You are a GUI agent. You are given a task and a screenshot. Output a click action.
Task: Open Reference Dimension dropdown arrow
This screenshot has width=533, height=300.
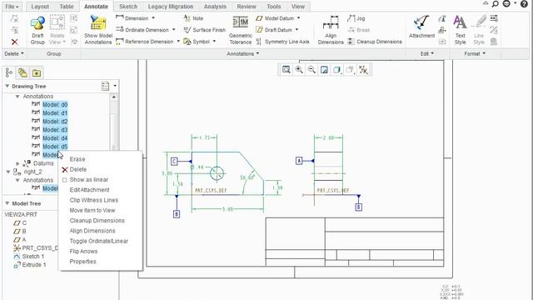click(x=178, y=41)
